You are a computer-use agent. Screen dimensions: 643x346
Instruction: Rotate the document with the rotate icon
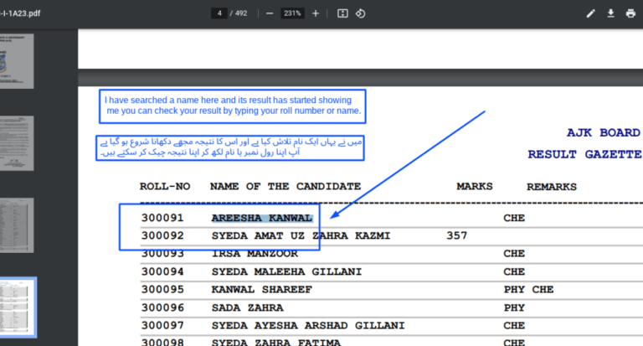coord(361,13)
